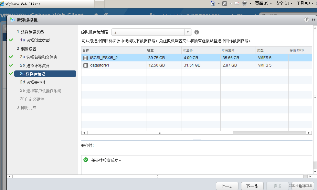Image resolution: width=317 pixels, height=190 pixels.
Task: Click the double-arrow expand icon in dialog header
Action: [x=313, y=20]
